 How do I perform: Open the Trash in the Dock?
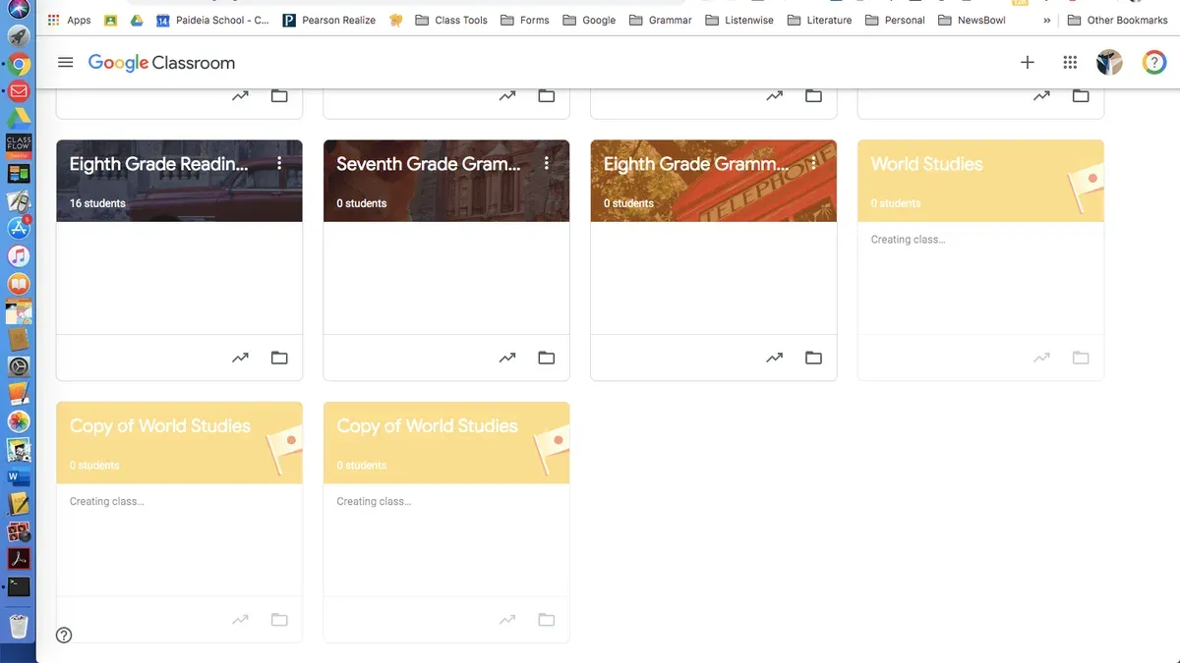coord(19,626)
